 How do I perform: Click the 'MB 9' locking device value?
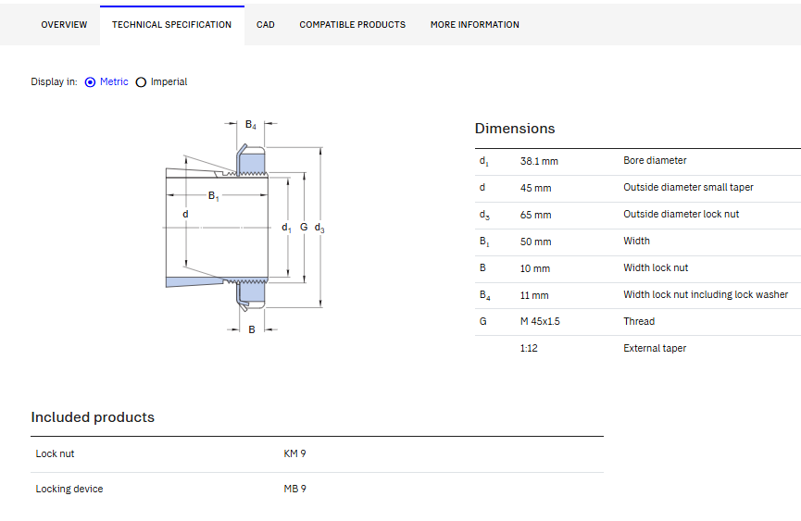click(294, 489)
